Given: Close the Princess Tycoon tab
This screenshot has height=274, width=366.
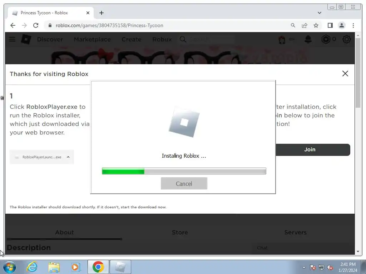Looking at the screenshot, I should [88, 13].
